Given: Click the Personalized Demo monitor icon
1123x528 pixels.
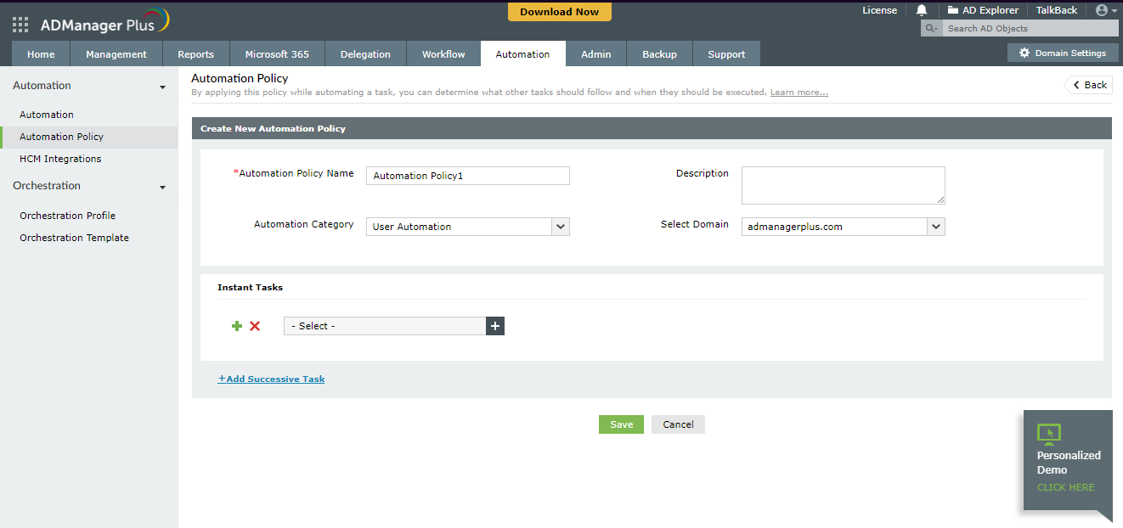Looking at the screenshot, I should coord(1049,434).
